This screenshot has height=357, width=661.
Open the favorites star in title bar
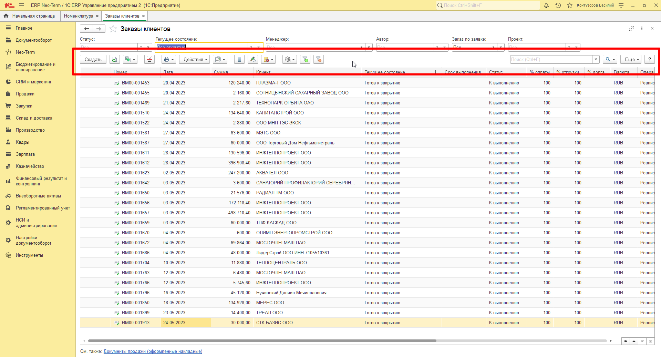[570, 5]
